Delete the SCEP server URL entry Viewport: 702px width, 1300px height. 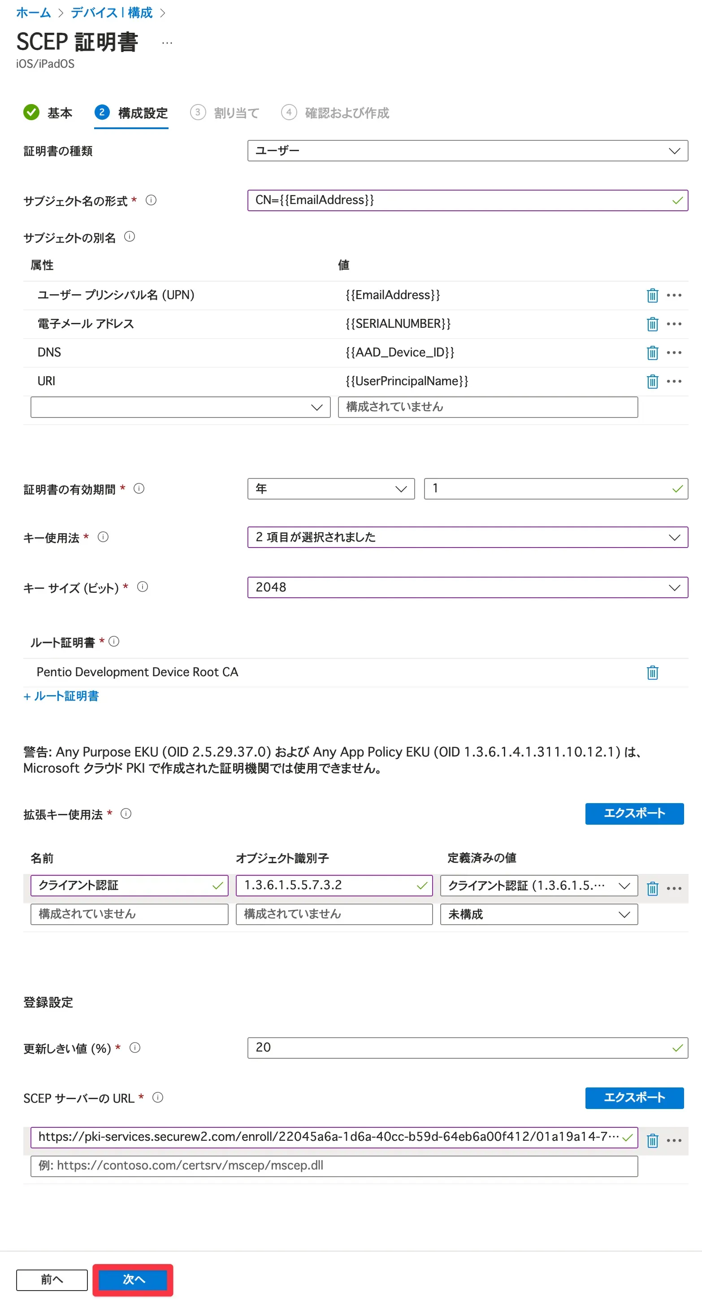point(652,1140)
